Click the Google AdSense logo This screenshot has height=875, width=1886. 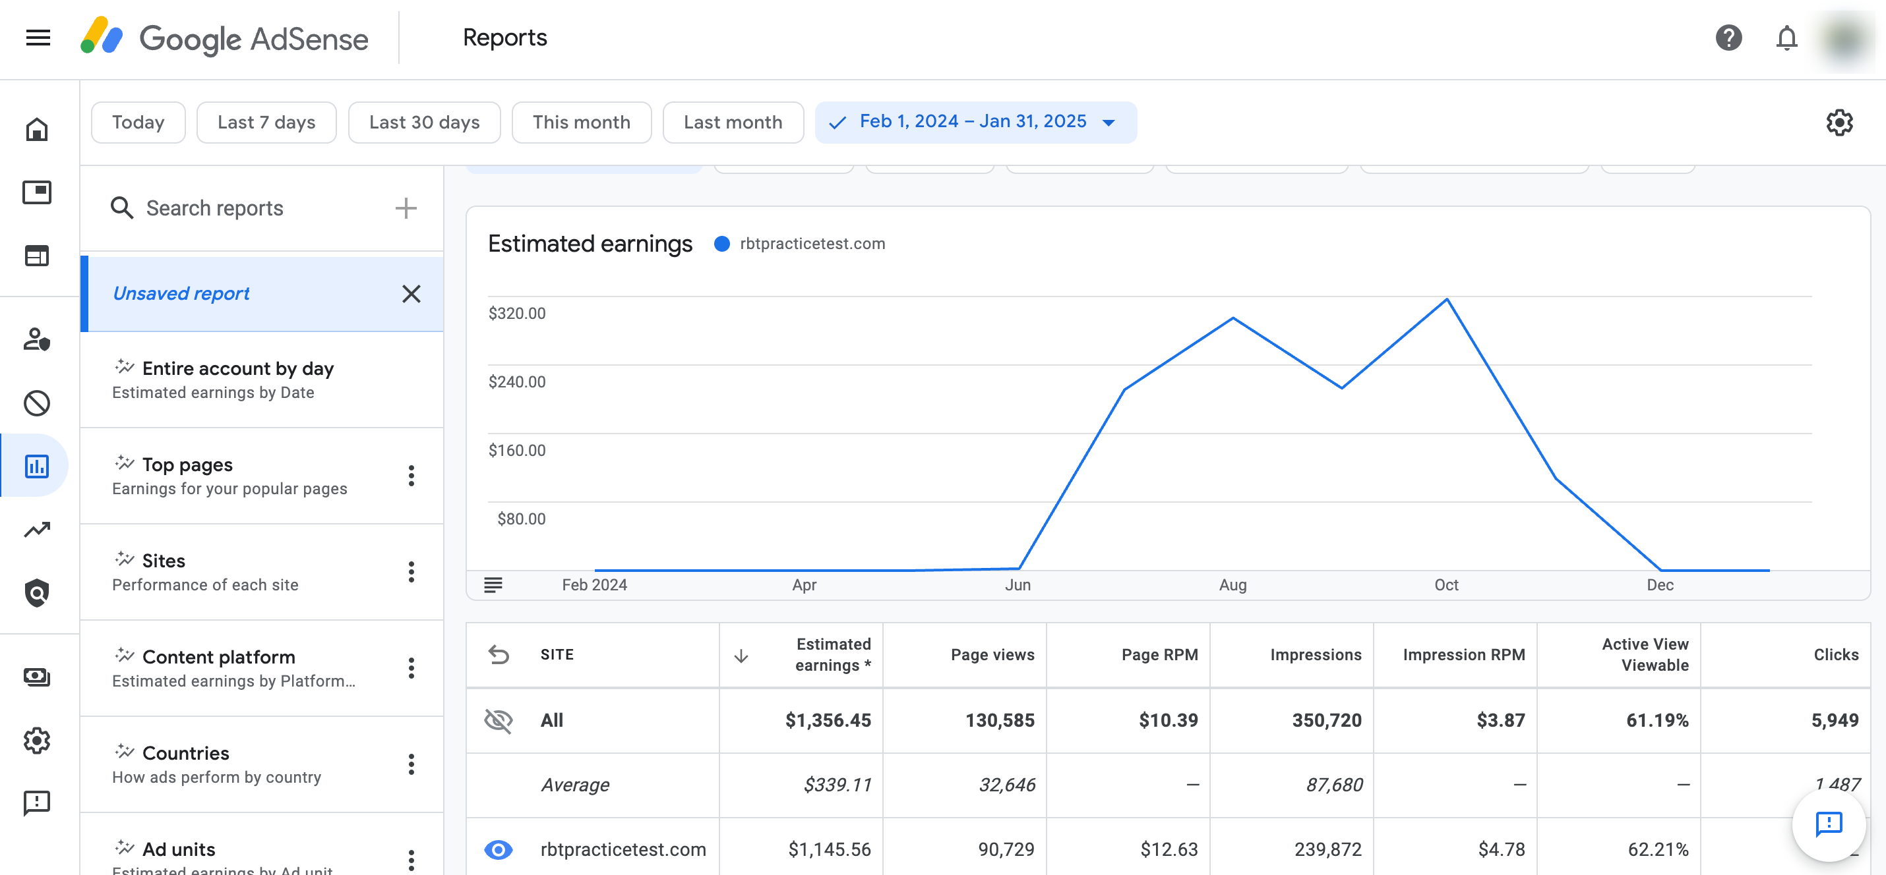[x=224, y=38]
